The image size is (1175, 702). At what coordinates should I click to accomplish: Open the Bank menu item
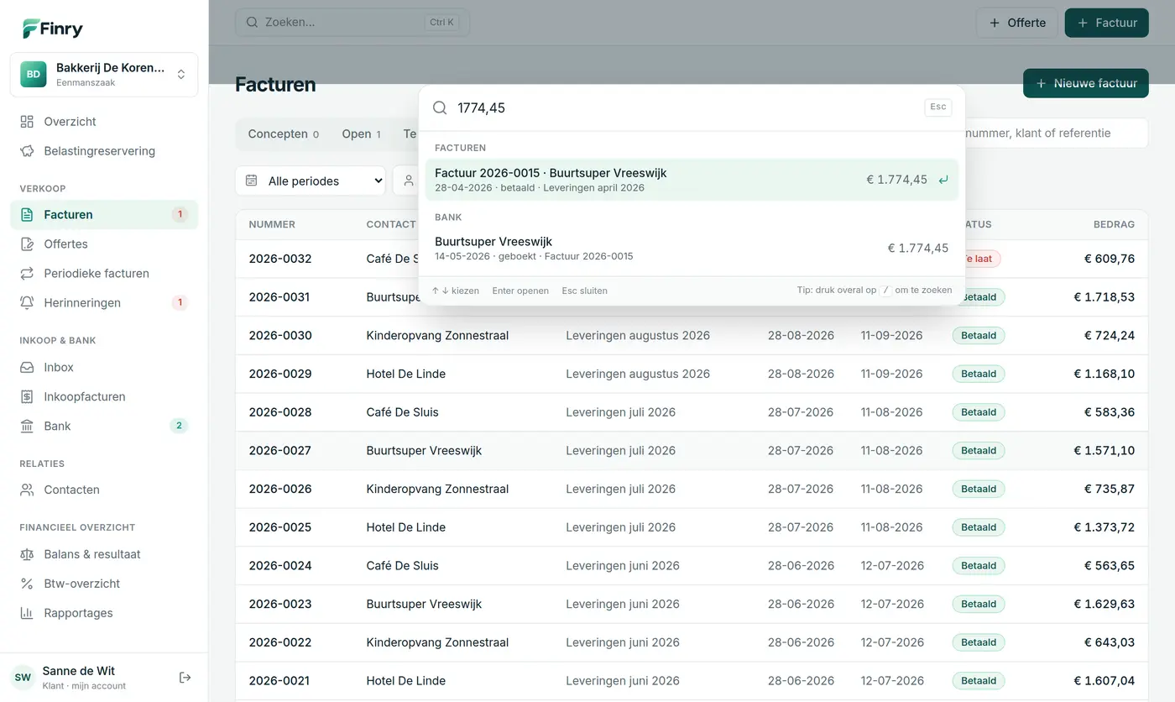click(x=104, y=427)
